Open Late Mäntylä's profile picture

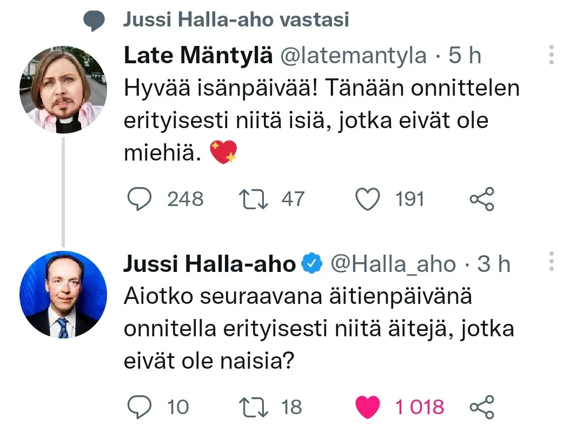coord(63,91)
